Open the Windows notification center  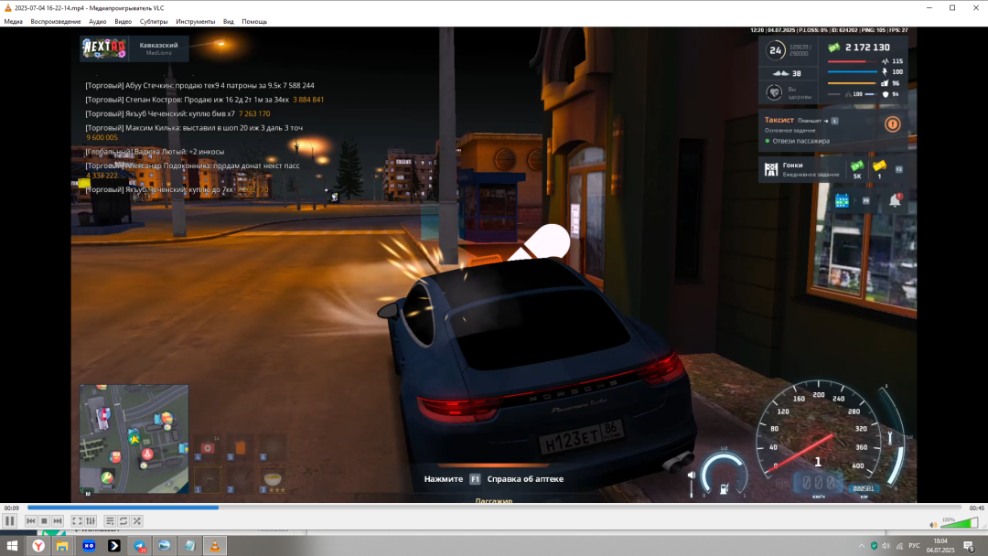point(970,546)
